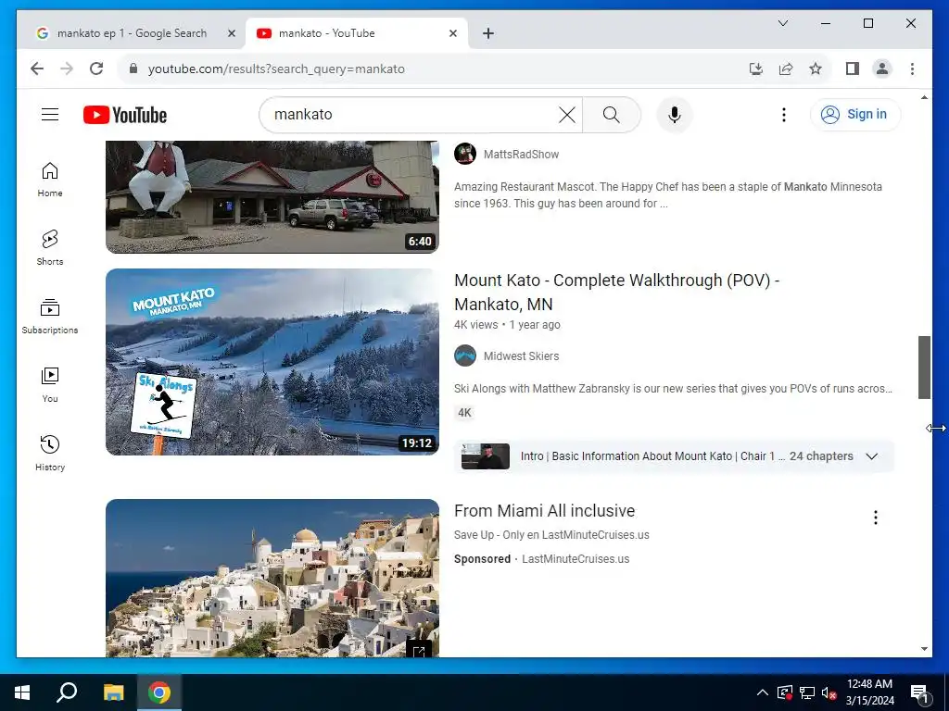Click the Sign in button
949x711 pixels.
pyautogui.click(x=855, y=114)
